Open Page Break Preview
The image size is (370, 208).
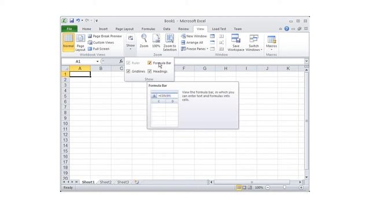point(105,36)
